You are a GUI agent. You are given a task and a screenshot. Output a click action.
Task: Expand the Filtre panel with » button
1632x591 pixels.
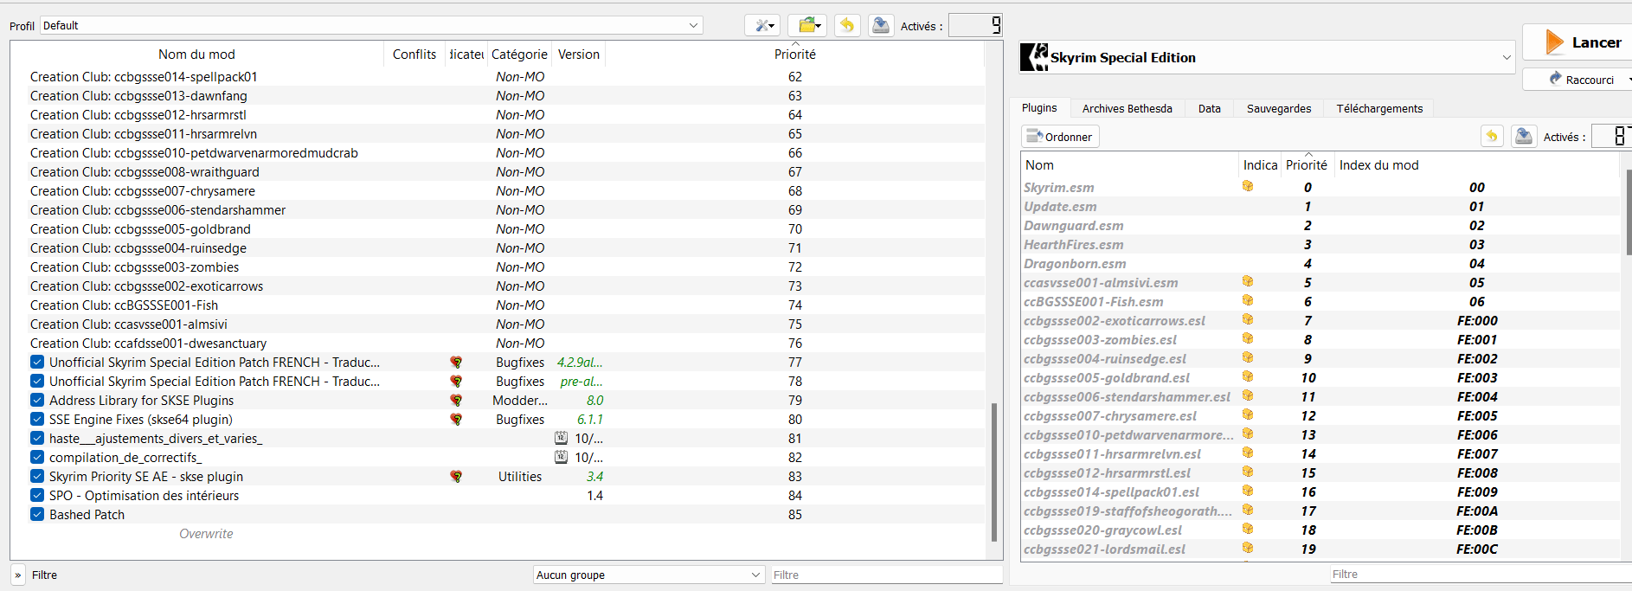[18, 575]
